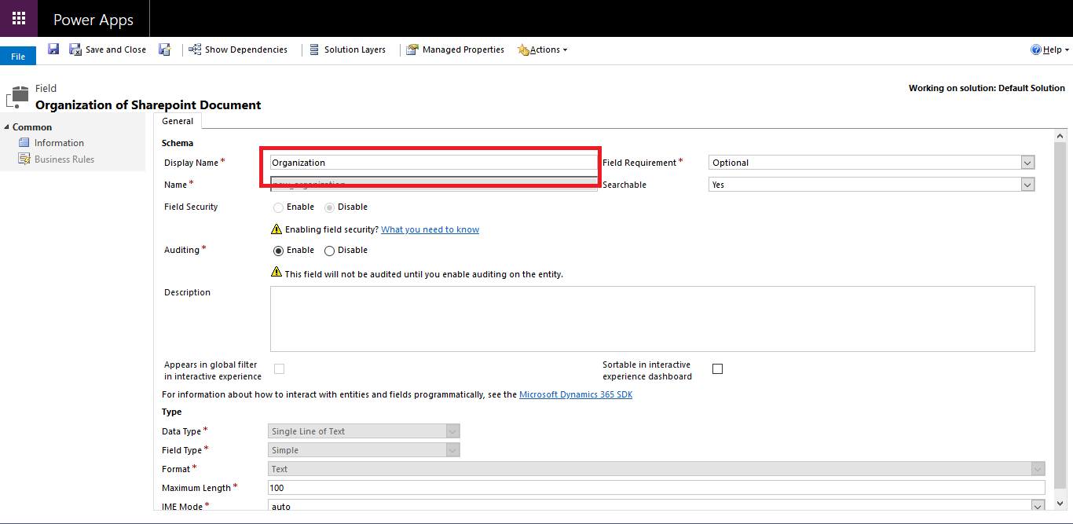Disable Auditing for the field
The height and width of the screenshot is (524, 1073).
(x=329, y=250)
